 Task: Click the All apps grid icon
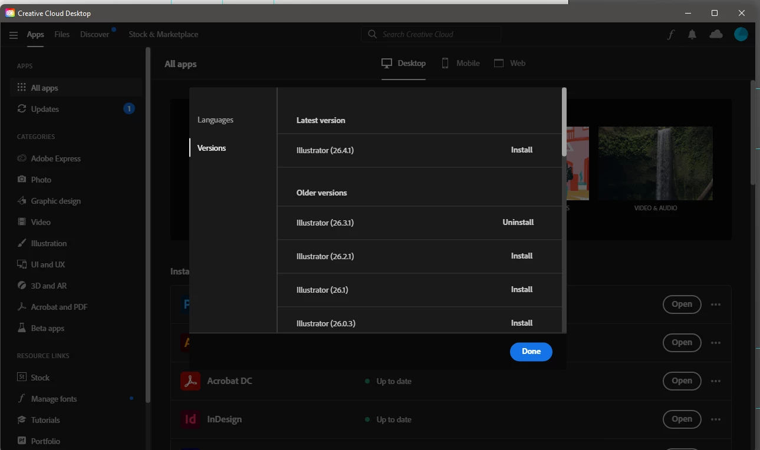point(22,87)
